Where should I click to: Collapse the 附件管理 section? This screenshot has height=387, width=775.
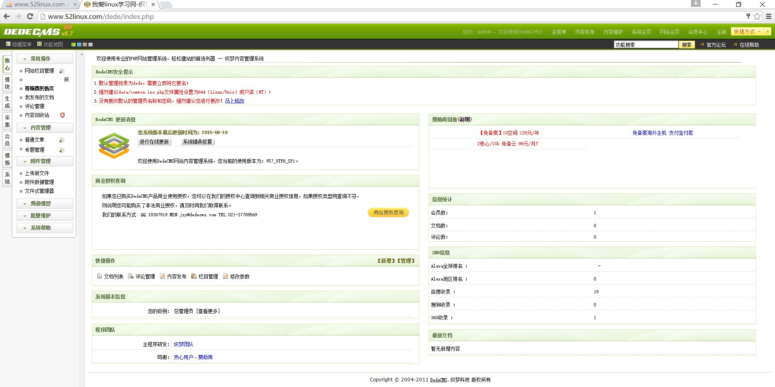tap(45, 161)
